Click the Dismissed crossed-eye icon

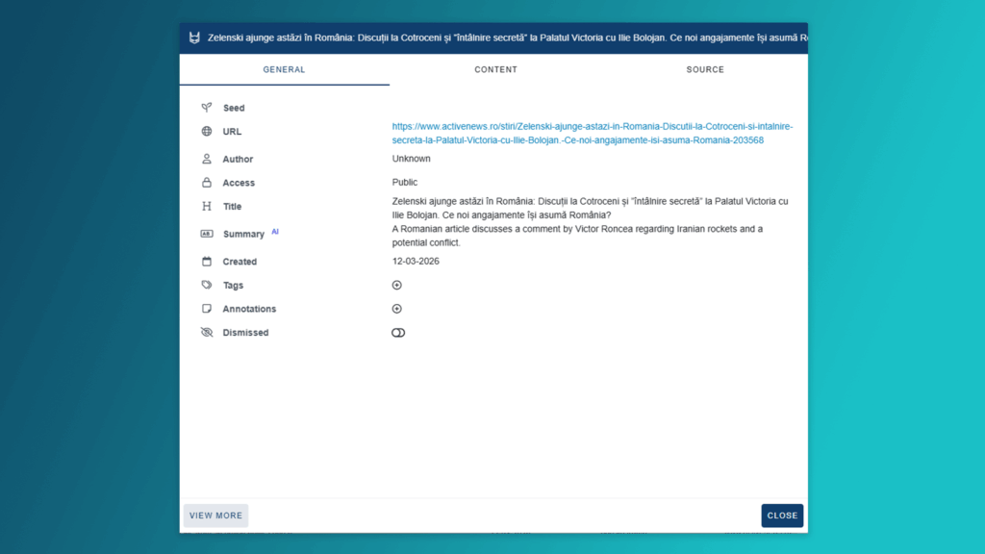point(206,333)
